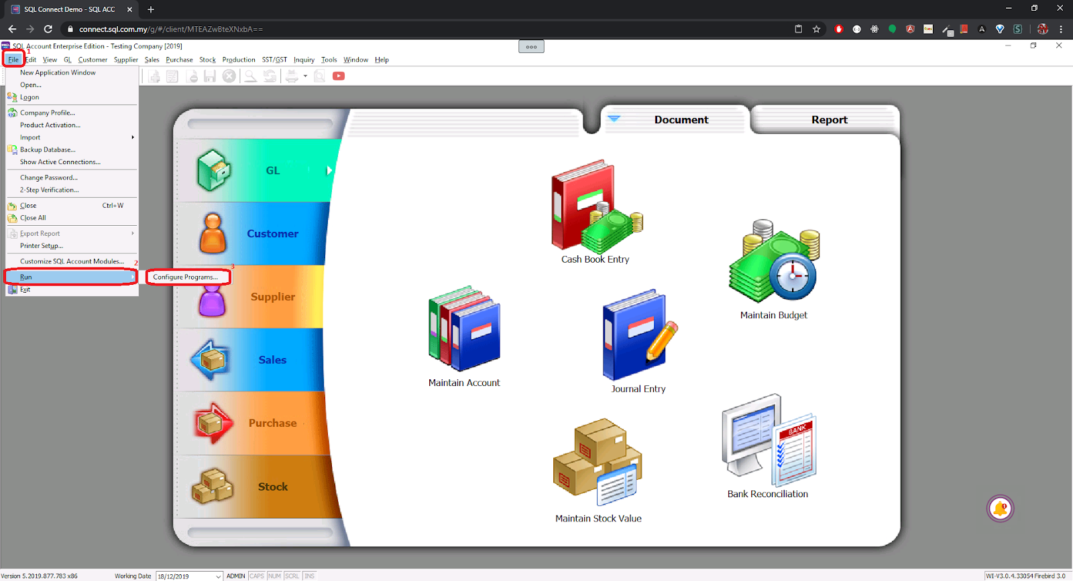Click the red hand adblock extension
This screenshot has height=581, width=1073.
(838, 29)
